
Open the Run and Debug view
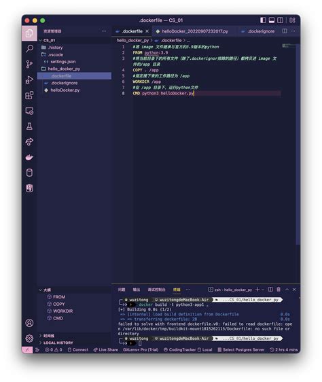click(x=29, y=80)
